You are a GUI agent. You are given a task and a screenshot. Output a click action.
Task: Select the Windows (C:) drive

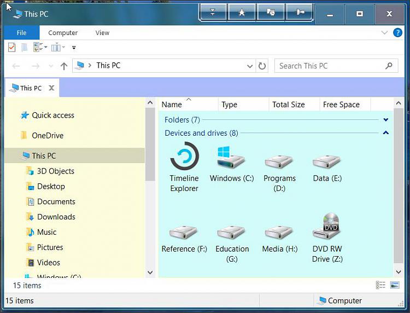click(x=232, y=164)
